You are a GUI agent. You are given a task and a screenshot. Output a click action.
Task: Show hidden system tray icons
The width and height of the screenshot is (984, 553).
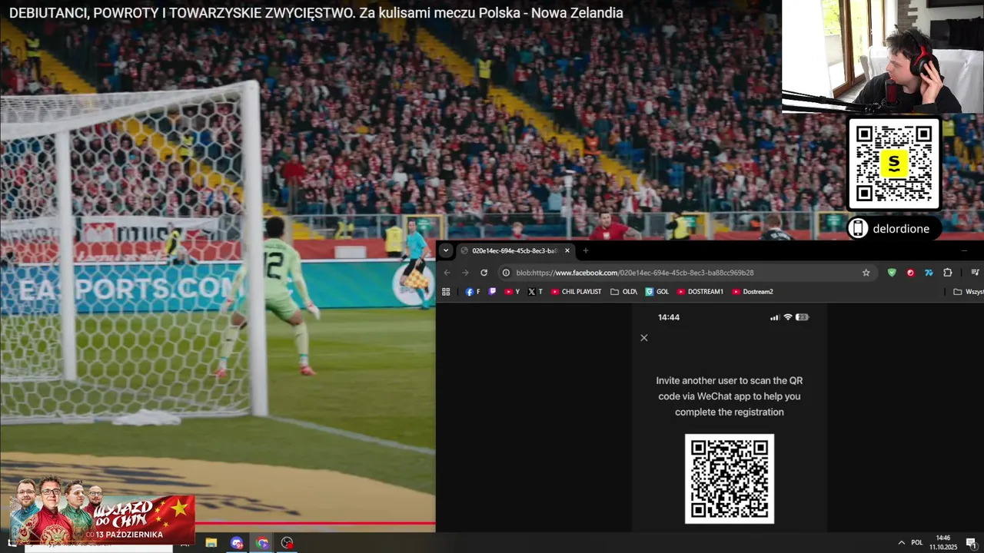pos(901,543)
